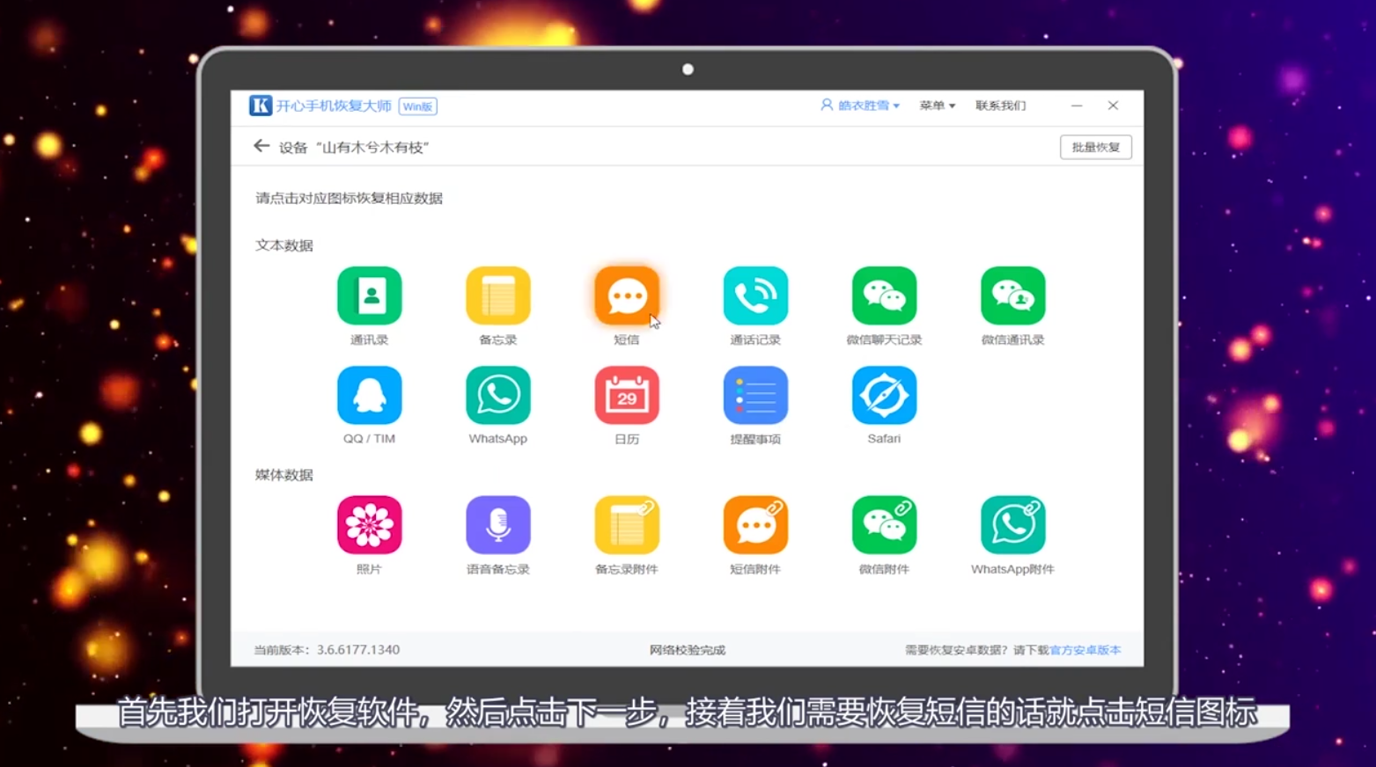Click the back arrow beside 设备

(x=261, y=146)
